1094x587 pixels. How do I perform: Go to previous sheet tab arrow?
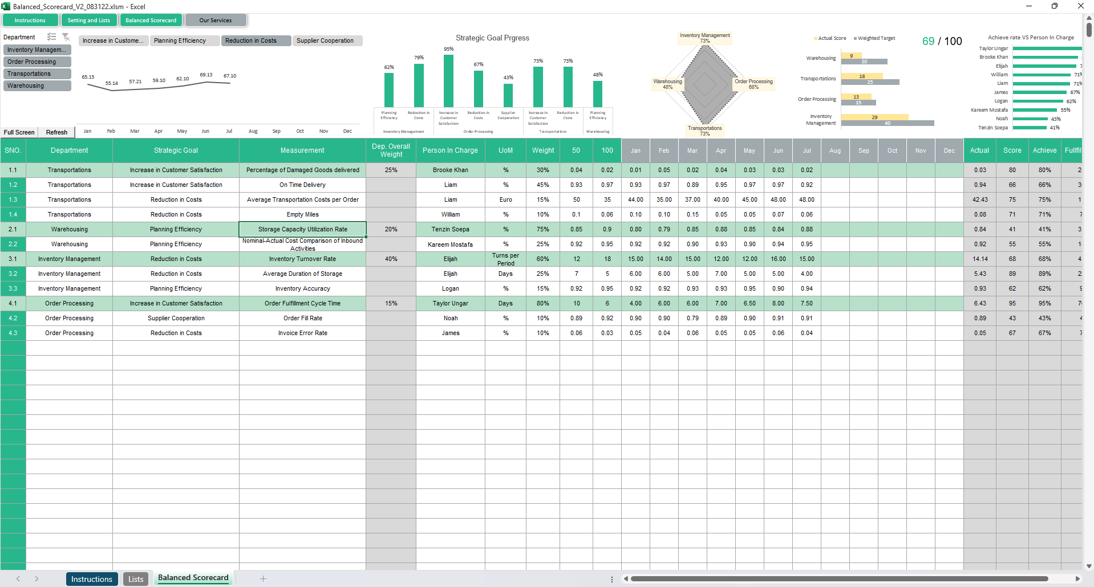pyautogui.click(x=18, y=578)
